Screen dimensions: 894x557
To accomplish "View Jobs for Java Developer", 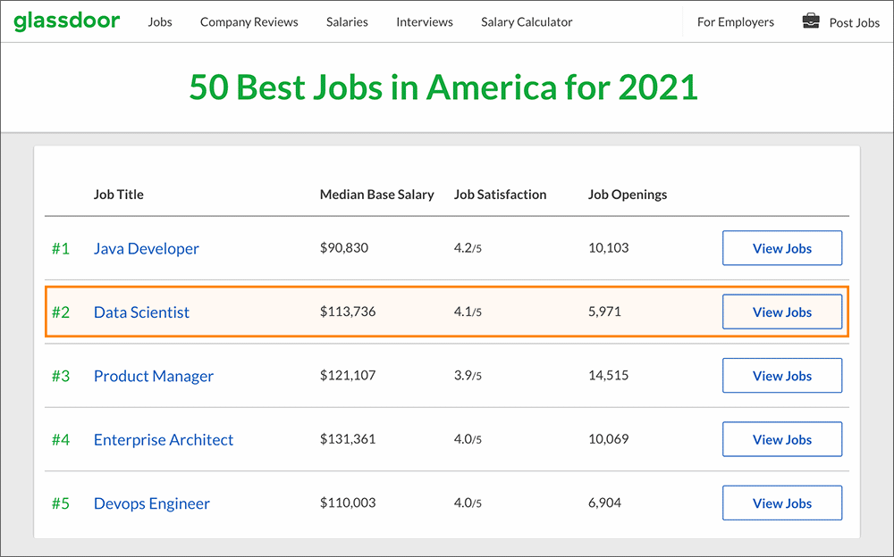I will (782, 248).
